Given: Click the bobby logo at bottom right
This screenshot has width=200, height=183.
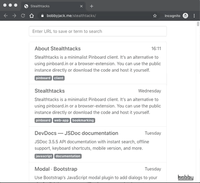Looking at the screenshot, I should (185, 177).
